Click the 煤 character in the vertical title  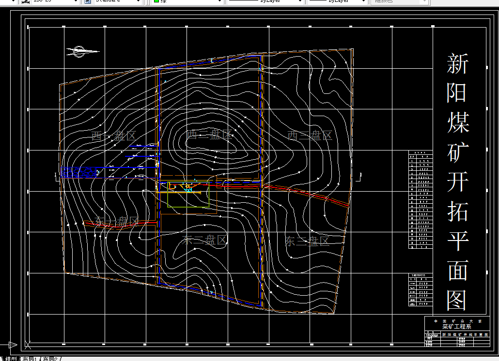pyautogui.click(x=458, y=122)
